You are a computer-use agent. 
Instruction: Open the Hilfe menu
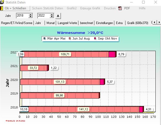(142, 8)
